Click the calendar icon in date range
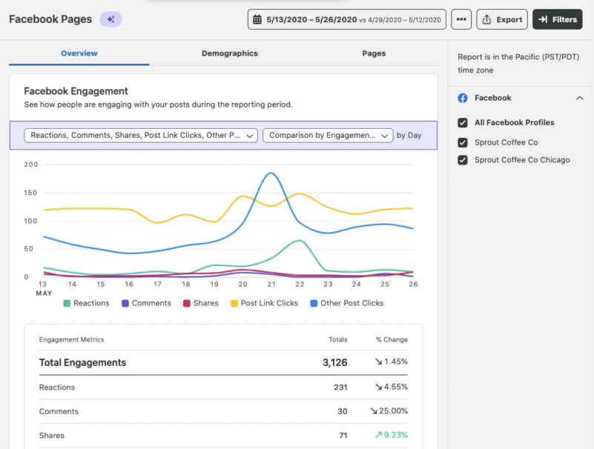 click(257, 20)
